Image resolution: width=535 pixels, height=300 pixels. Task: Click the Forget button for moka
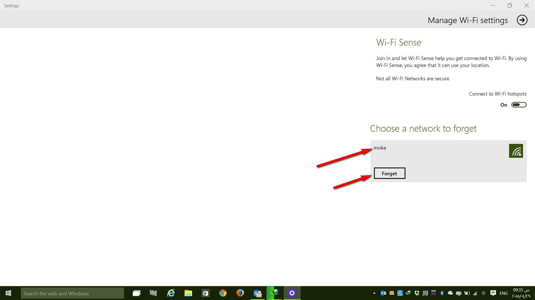click(x=390, y=173)
